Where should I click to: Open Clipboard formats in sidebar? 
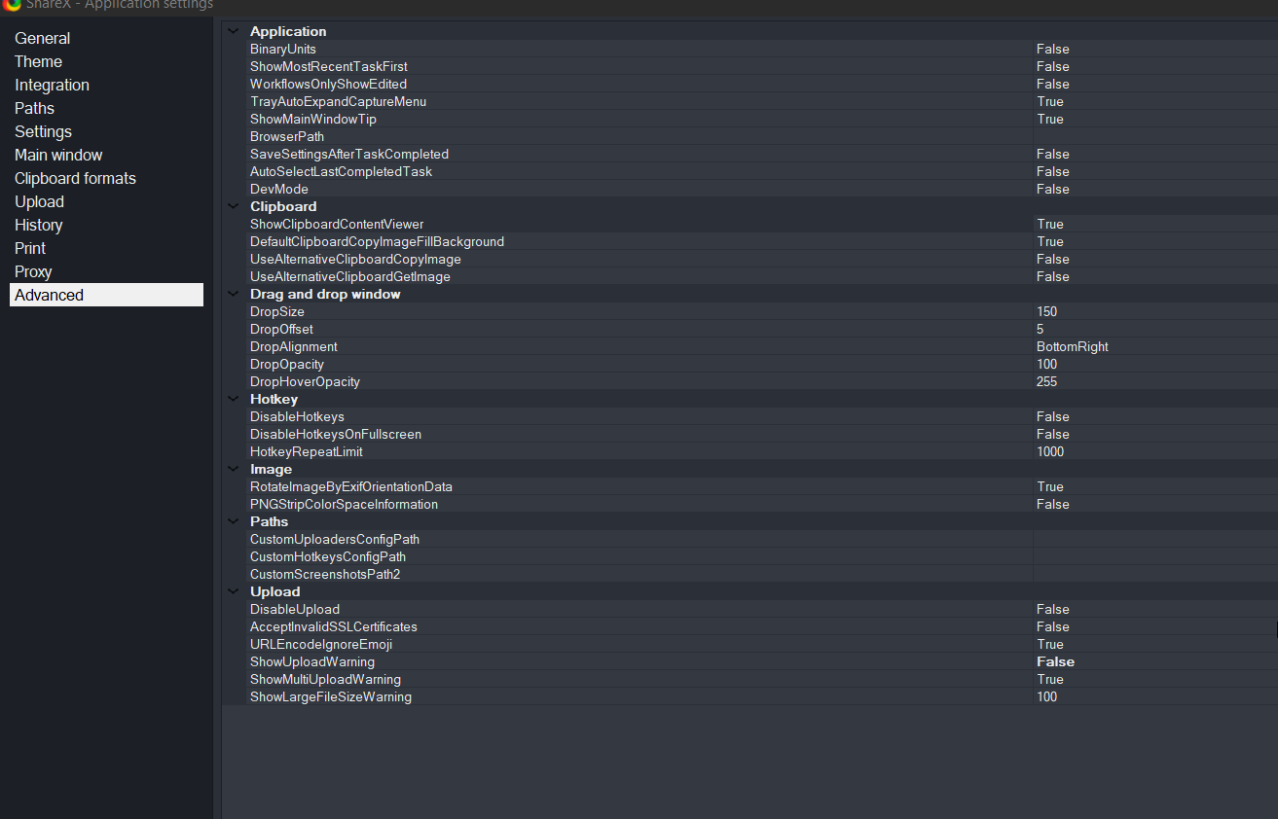click(x=75, y=179)
